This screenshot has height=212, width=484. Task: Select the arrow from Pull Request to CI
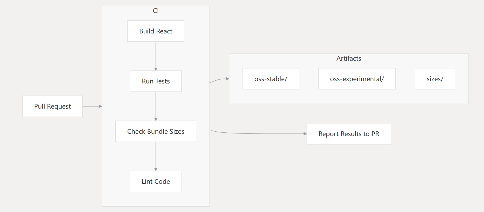click(x=92, y=106)
